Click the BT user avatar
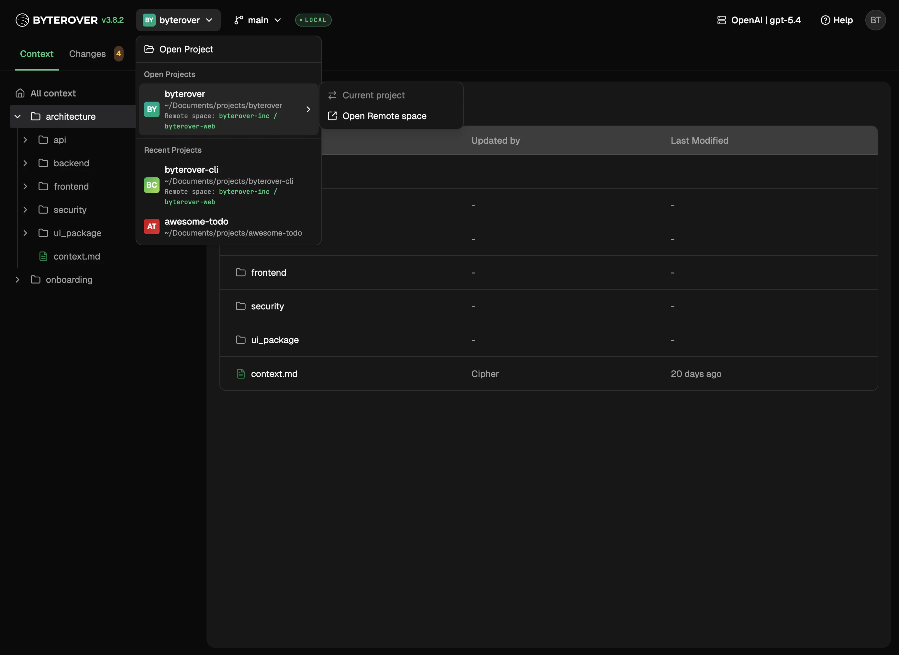Screen dimensions: 899x655 (876, 20)
